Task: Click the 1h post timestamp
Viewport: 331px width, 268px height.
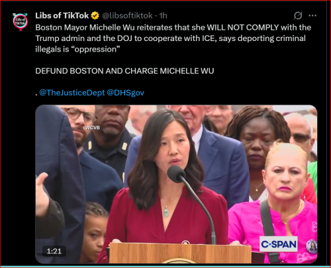Action: pyautogui.click(x=163, y=16)
